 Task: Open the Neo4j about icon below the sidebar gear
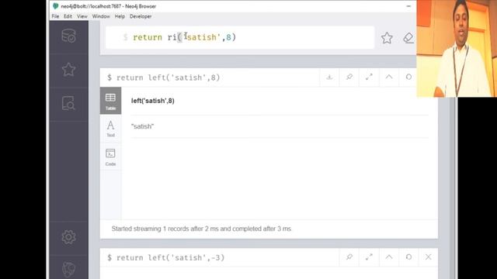[68, 270]
